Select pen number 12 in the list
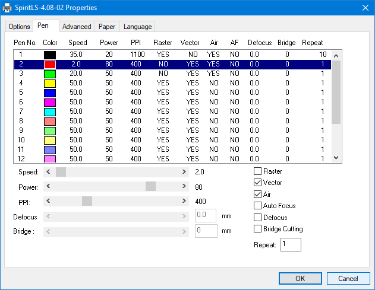The width and height of the screenshot is (375, 290). 172,158
